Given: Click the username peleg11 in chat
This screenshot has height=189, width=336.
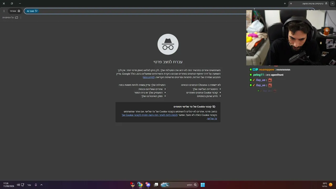Looking at the screenshot, I should pos(259,75).
